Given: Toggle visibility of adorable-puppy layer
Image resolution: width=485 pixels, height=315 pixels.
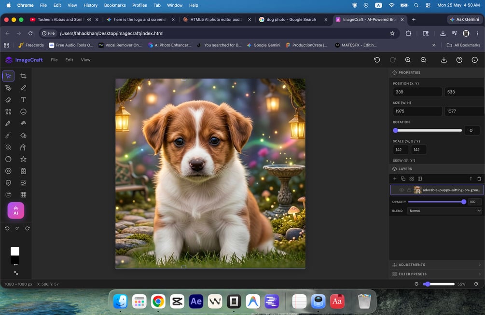Looking at the screenshot, I should pyautogui.click(x=402, y=190).
